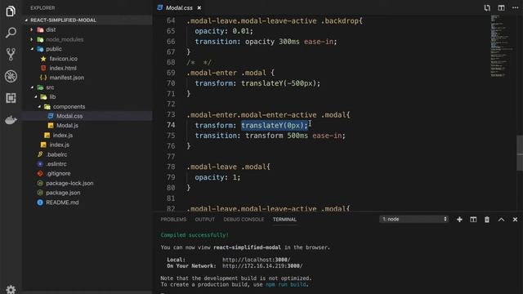Viewport: 523px width, 294px height.
Task: Create a new terminal with the plus icon
Action: coord(459,220)
